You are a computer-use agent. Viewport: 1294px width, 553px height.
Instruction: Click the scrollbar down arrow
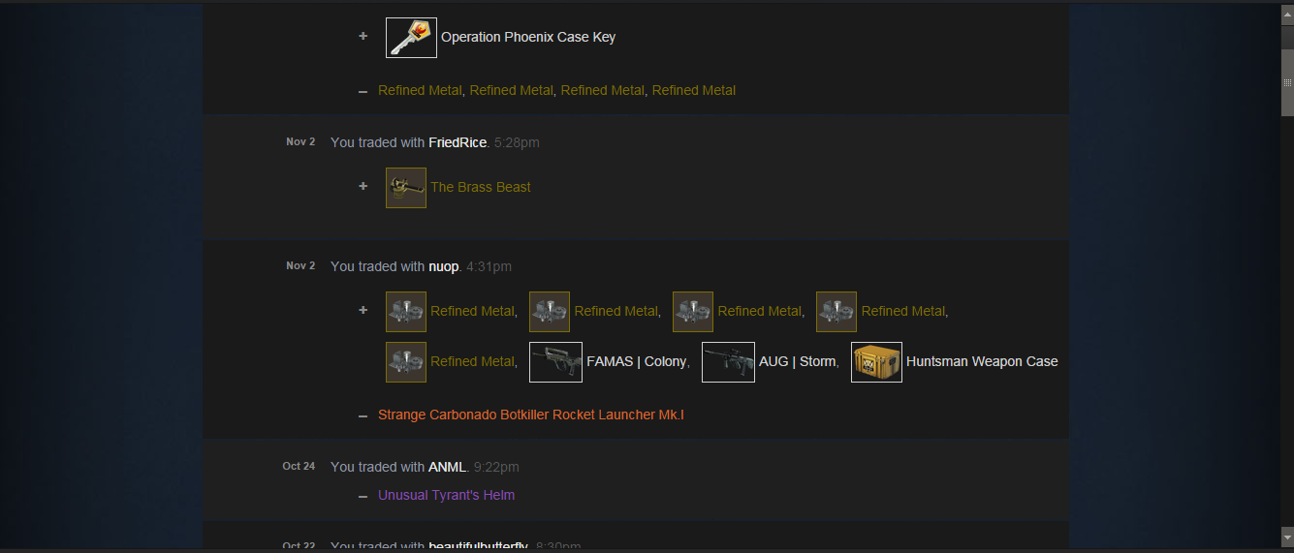coord(1287,535)
